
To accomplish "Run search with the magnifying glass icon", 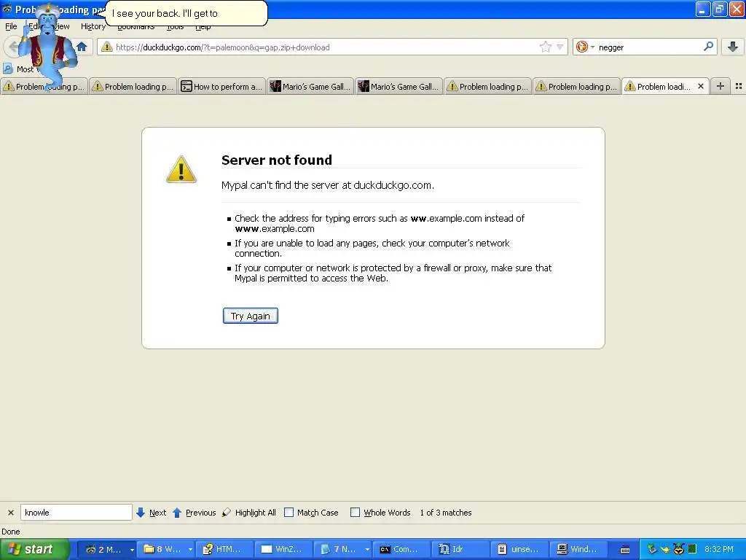I will click(x=708, y=47).
